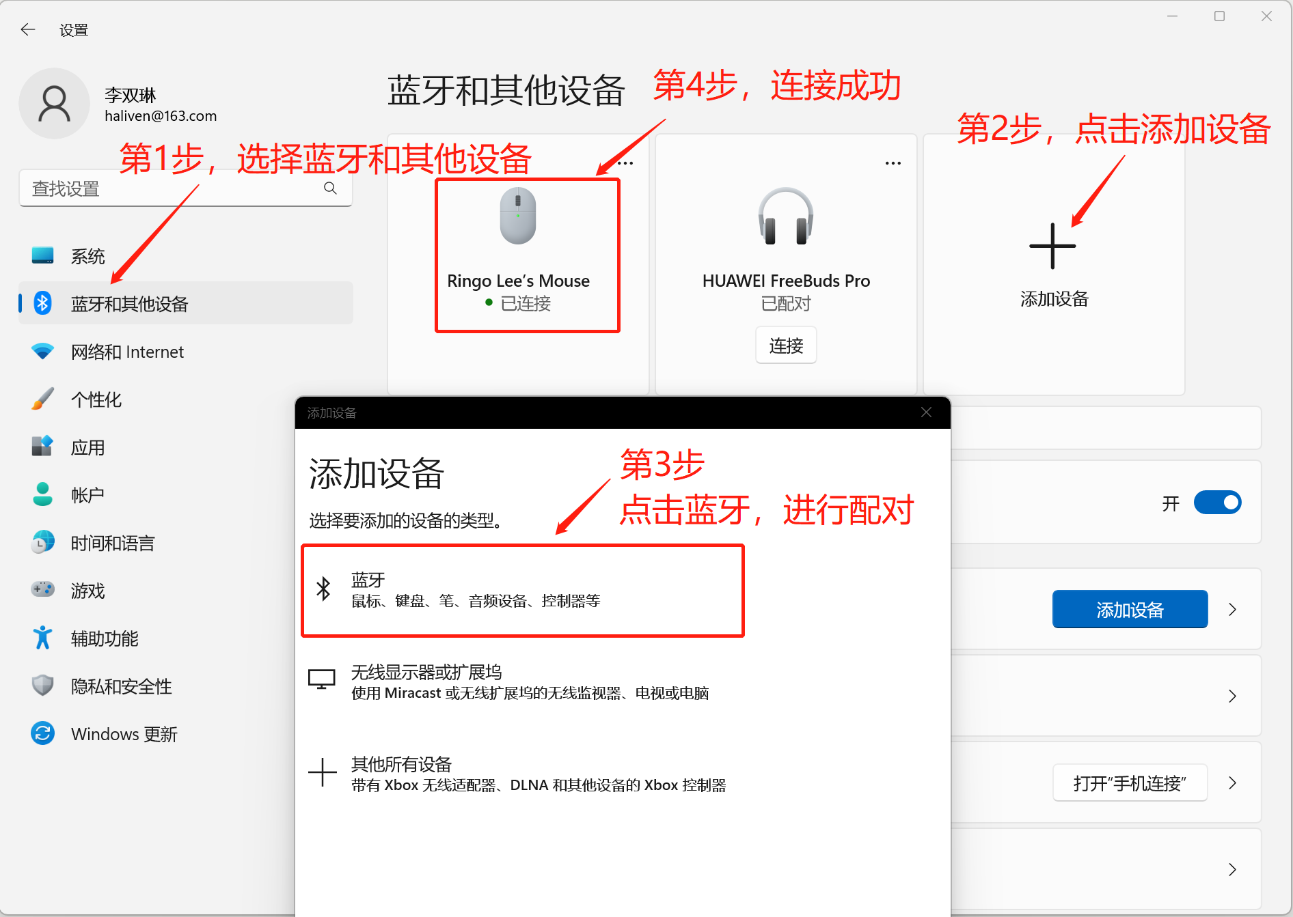This screenshot has width=1293, height=917.
Task: Close the 添加设备 dialog
Action: pos(926,412)
